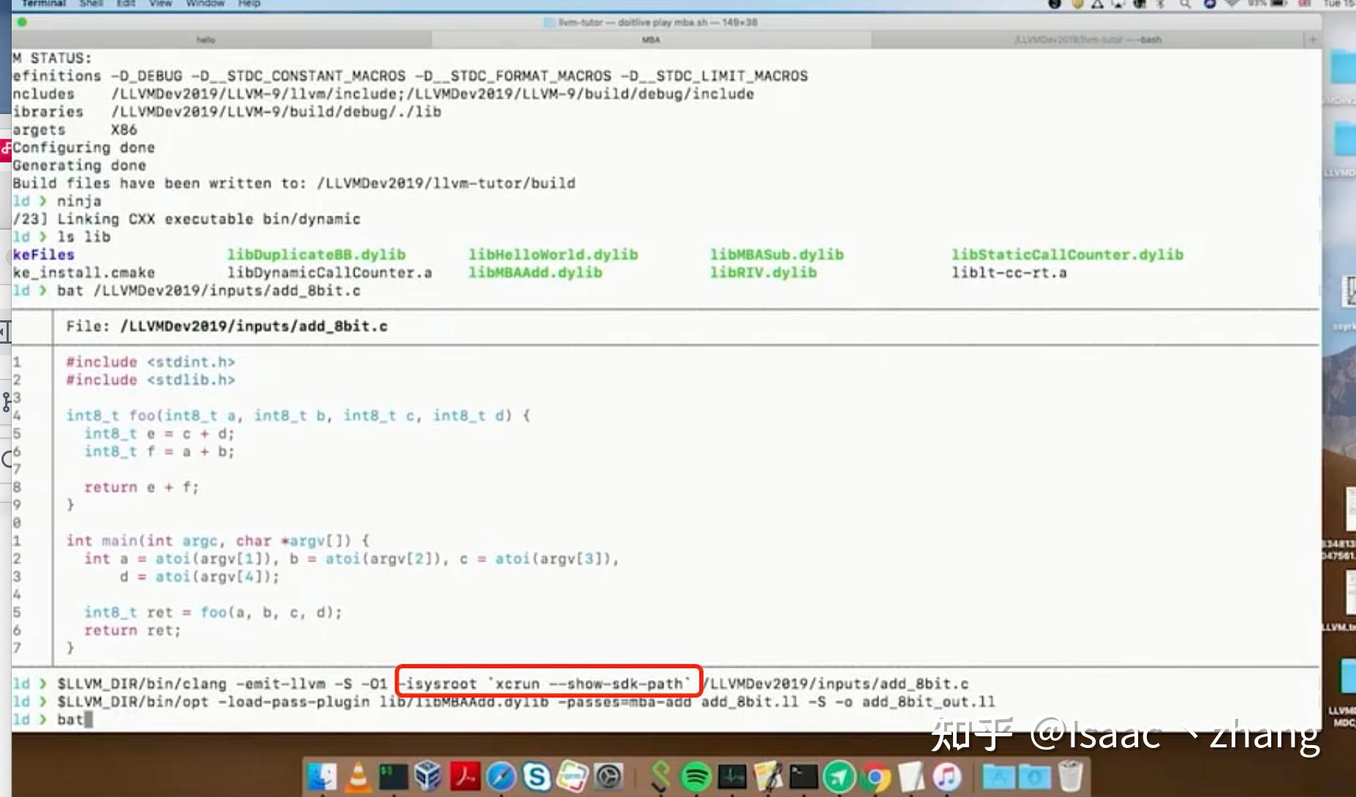Open the clock menu showing Tue 15
Viewport: 1356px width, 797px height.
pyautogui.click(x=1340, y=4)
